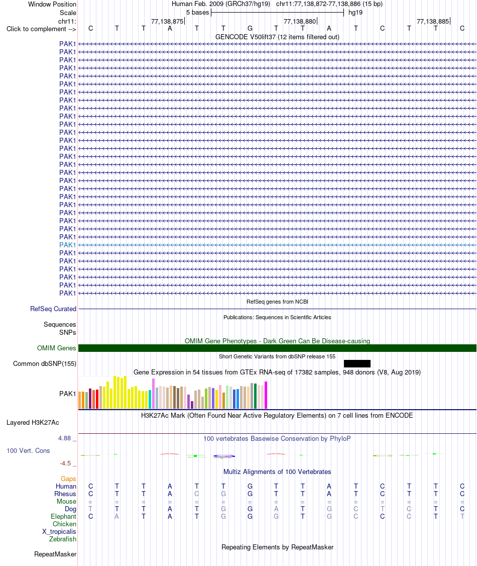Click the Layered H3K27Ac track label
This screenshot has width=477, height=566.
point(33,422)
